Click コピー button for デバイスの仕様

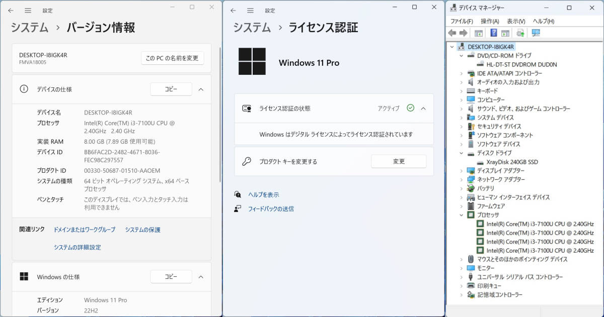[x=171, y=89]
